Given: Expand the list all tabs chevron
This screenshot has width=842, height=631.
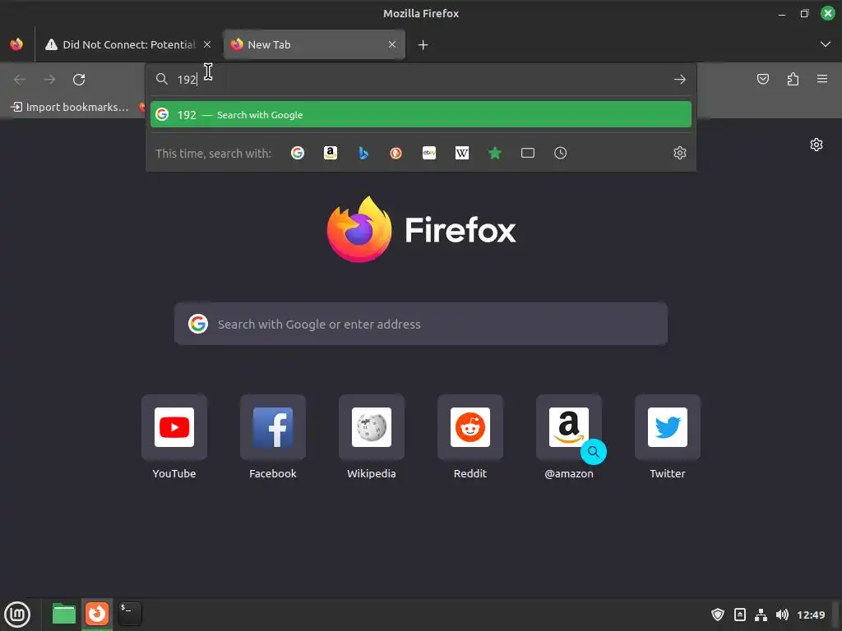Looking at the screenshot, I should coord(826,44).
